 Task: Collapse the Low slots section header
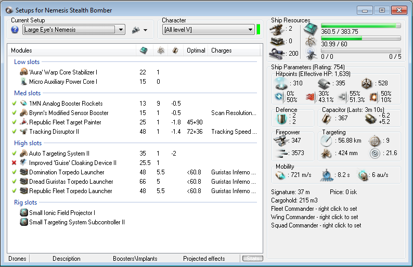click(27, 62)
